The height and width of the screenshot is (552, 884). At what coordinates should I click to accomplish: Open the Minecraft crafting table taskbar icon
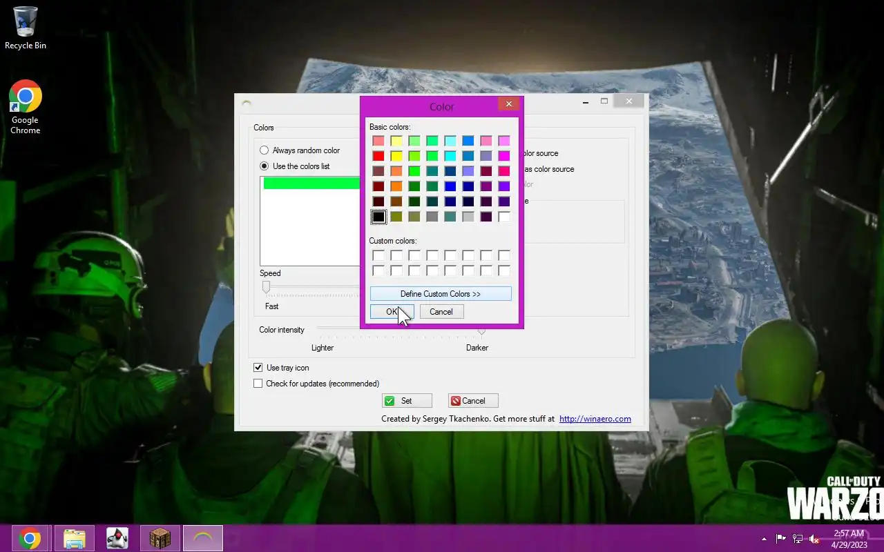coord(160,538)
